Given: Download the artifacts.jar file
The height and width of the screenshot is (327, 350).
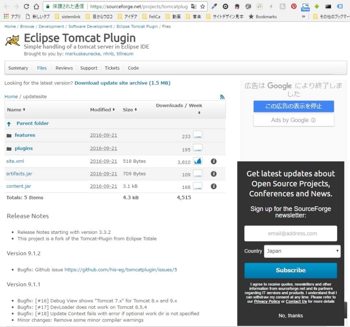Looking at the screenshot, I should coord(19,174).
